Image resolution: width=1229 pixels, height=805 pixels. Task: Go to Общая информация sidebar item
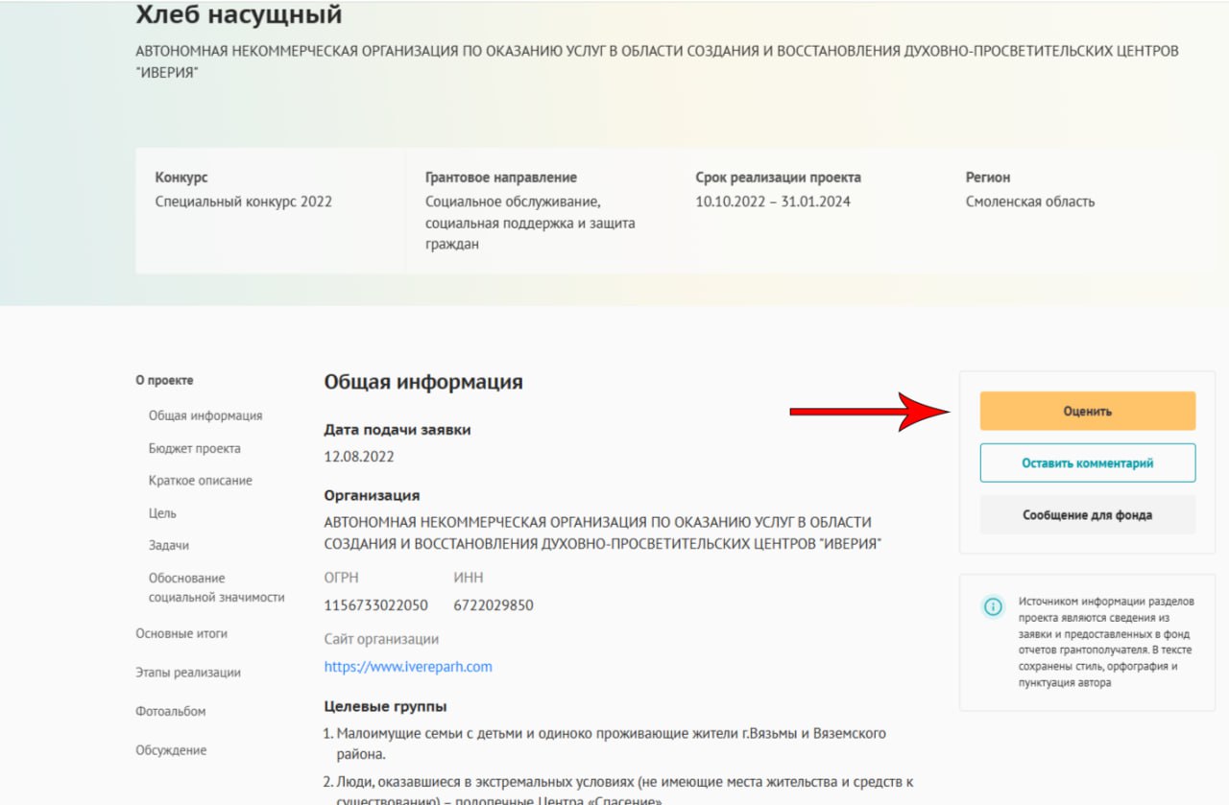[205, 415]
